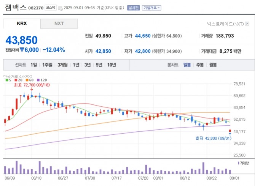Click the green 5-day moving average legend
This screenshot has height=186, width=255.
pyautogui.click(x=7, y=80)
